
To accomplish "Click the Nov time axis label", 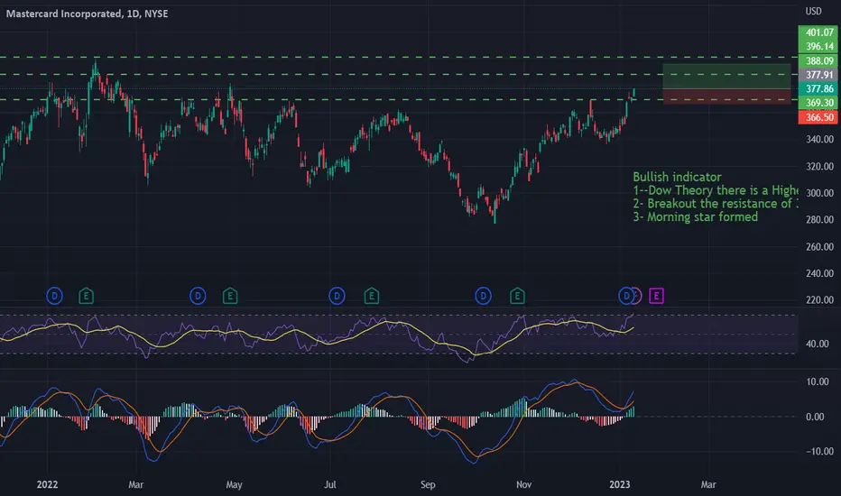I will (523, 484).
